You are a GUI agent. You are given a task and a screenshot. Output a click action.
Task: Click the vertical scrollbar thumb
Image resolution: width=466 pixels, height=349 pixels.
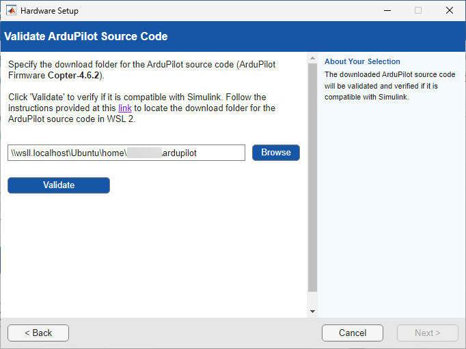312,177
